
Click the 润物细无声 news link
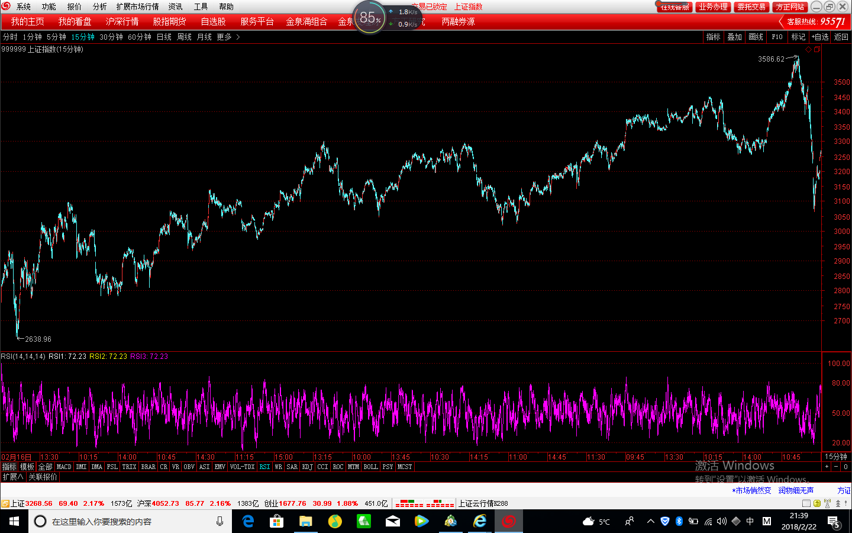(796, 490)
